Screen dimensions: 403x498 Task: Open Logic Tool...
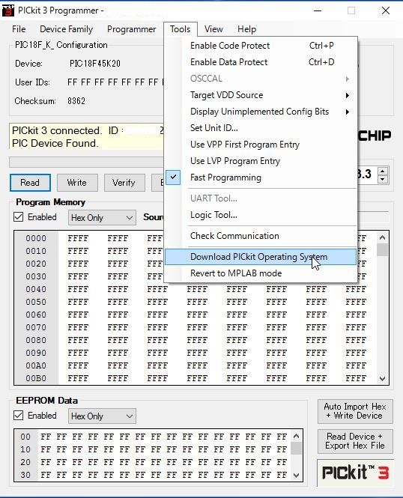(x=261, y=215)
